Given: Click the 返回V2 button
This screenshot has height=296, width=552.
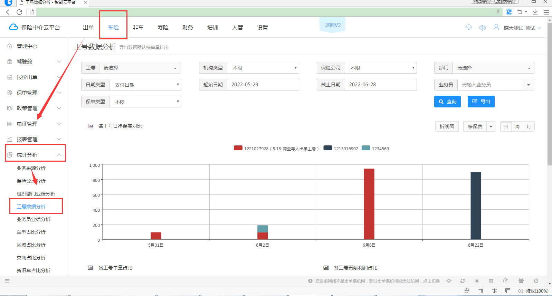Looking at the screenshot, I should [x=333, y=25].
